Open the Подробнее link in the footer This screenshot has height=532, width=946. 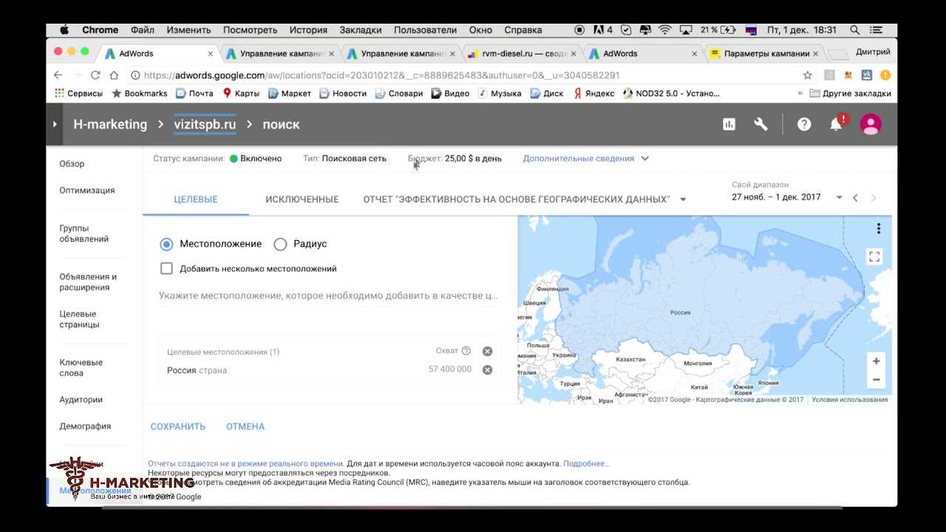point(586,463)
